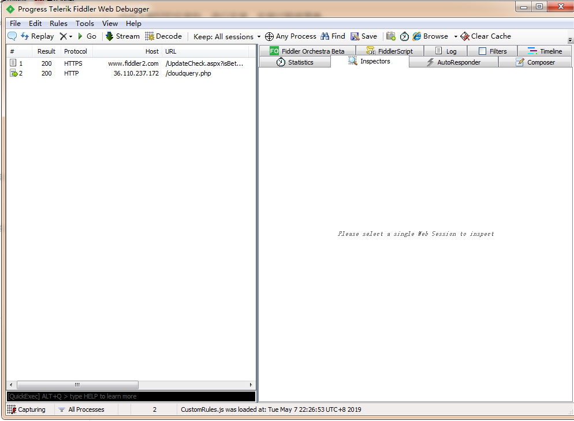Click the HTTP protocol cell of session 2

[72, 73]
